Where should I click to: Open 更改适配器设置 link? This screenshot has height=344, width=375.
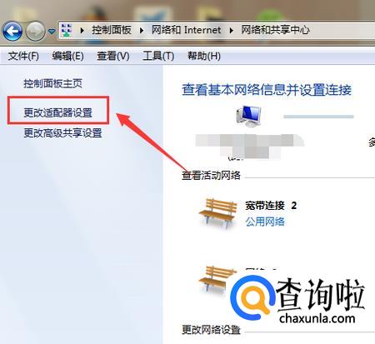(x=57, y=112)
